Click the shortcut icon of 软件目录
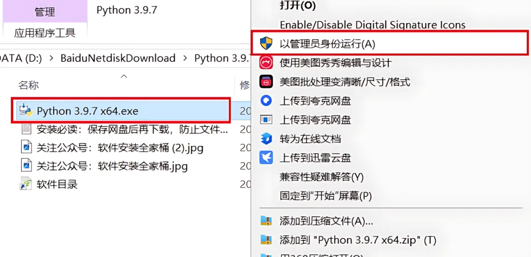This screenshot has height=257, width=531. 26,184
